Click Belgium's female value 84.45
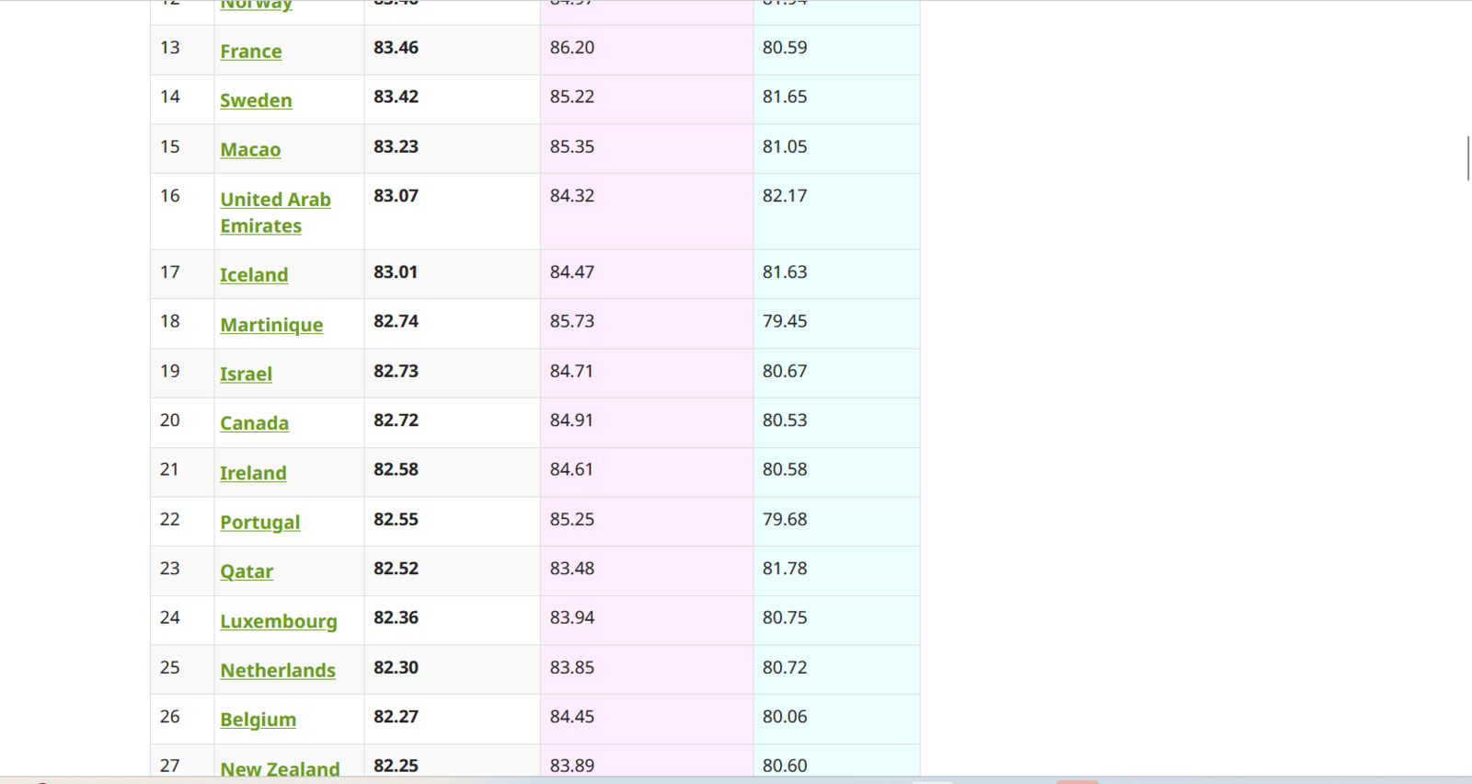 572,717
